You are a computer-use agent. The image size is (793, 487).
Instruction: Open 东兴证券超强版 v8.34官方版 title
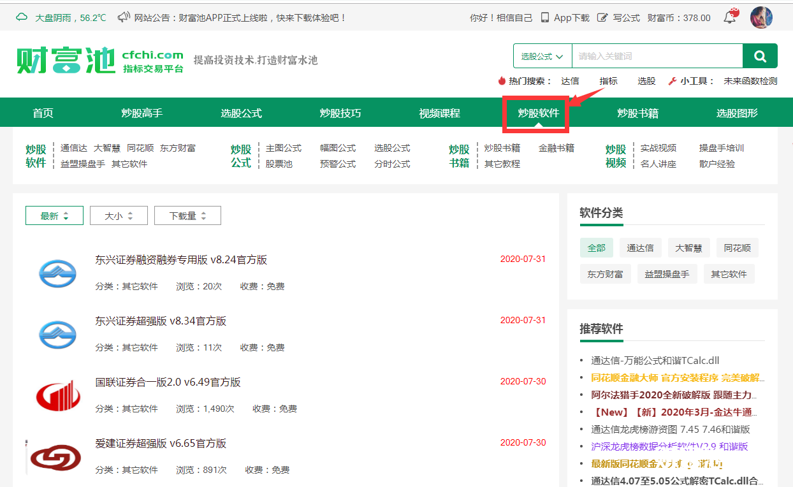click(161, 321)
